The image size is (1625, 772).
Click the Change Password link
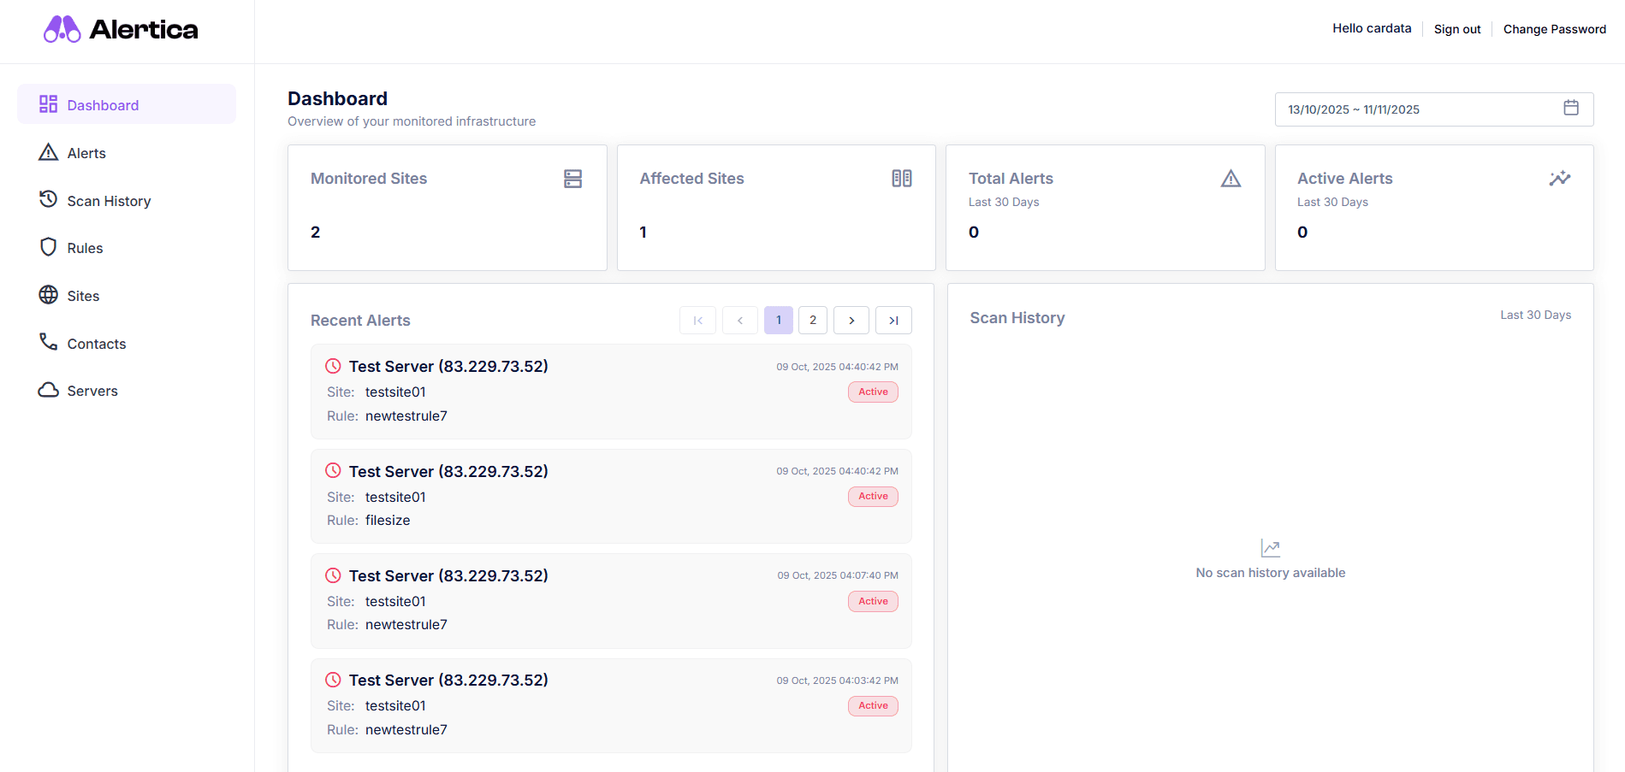pyautogui.click(x=1554, y=29)
